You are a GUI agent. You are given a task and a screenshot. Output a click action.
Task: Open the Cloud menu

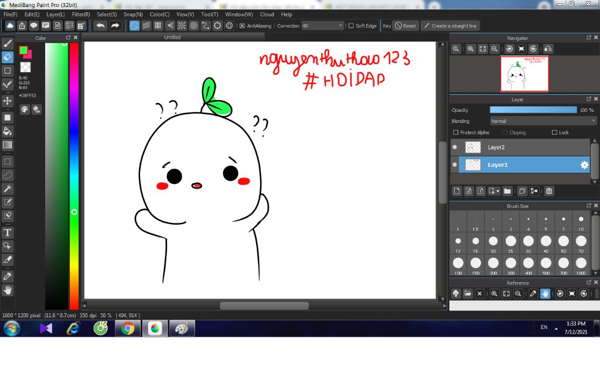coord(267,14)
